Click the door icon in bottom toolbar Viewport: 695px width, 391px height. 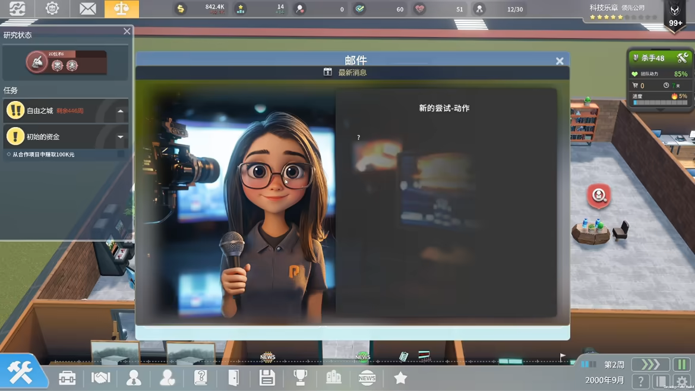click(233, 378)
